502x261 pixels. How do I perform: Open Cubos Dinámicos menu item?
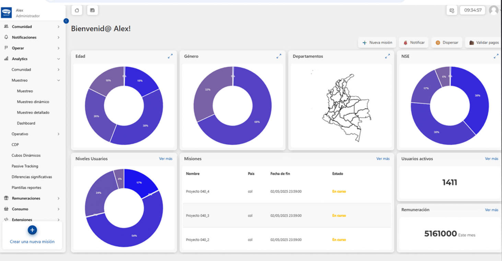click(x=26, y=155)
